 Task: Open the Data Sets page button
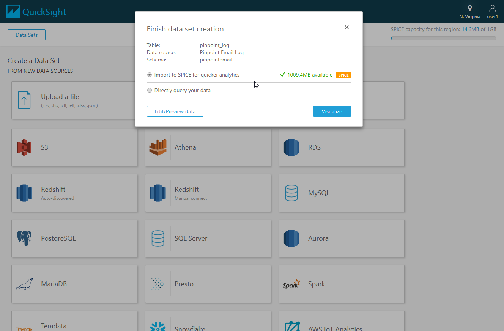click(x=27, y=35)
